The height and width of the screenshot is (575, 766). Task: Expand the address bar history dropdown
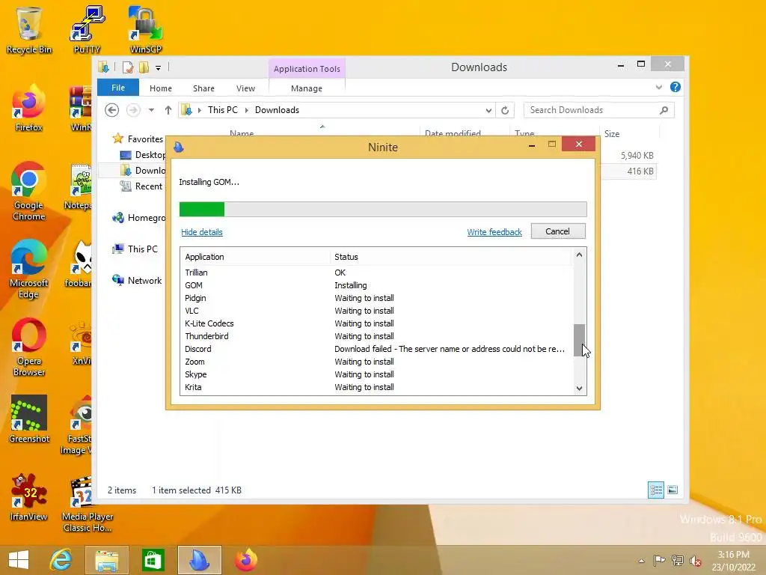point(488,111)
